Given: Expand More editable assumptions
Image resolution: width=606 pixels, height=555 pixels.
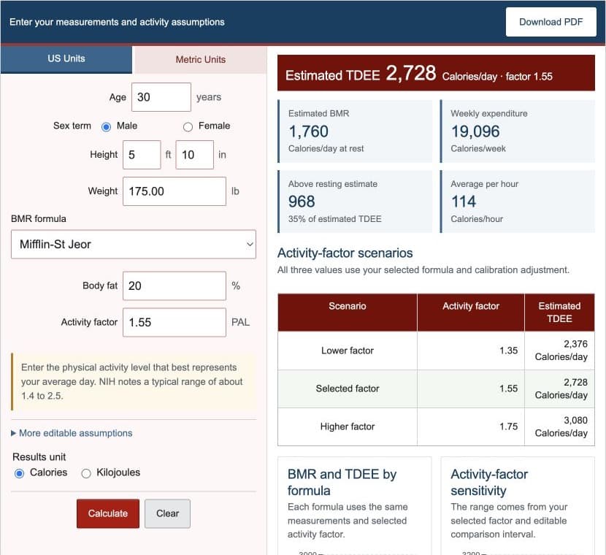Looking at the screenshot, I should [72, 433].
